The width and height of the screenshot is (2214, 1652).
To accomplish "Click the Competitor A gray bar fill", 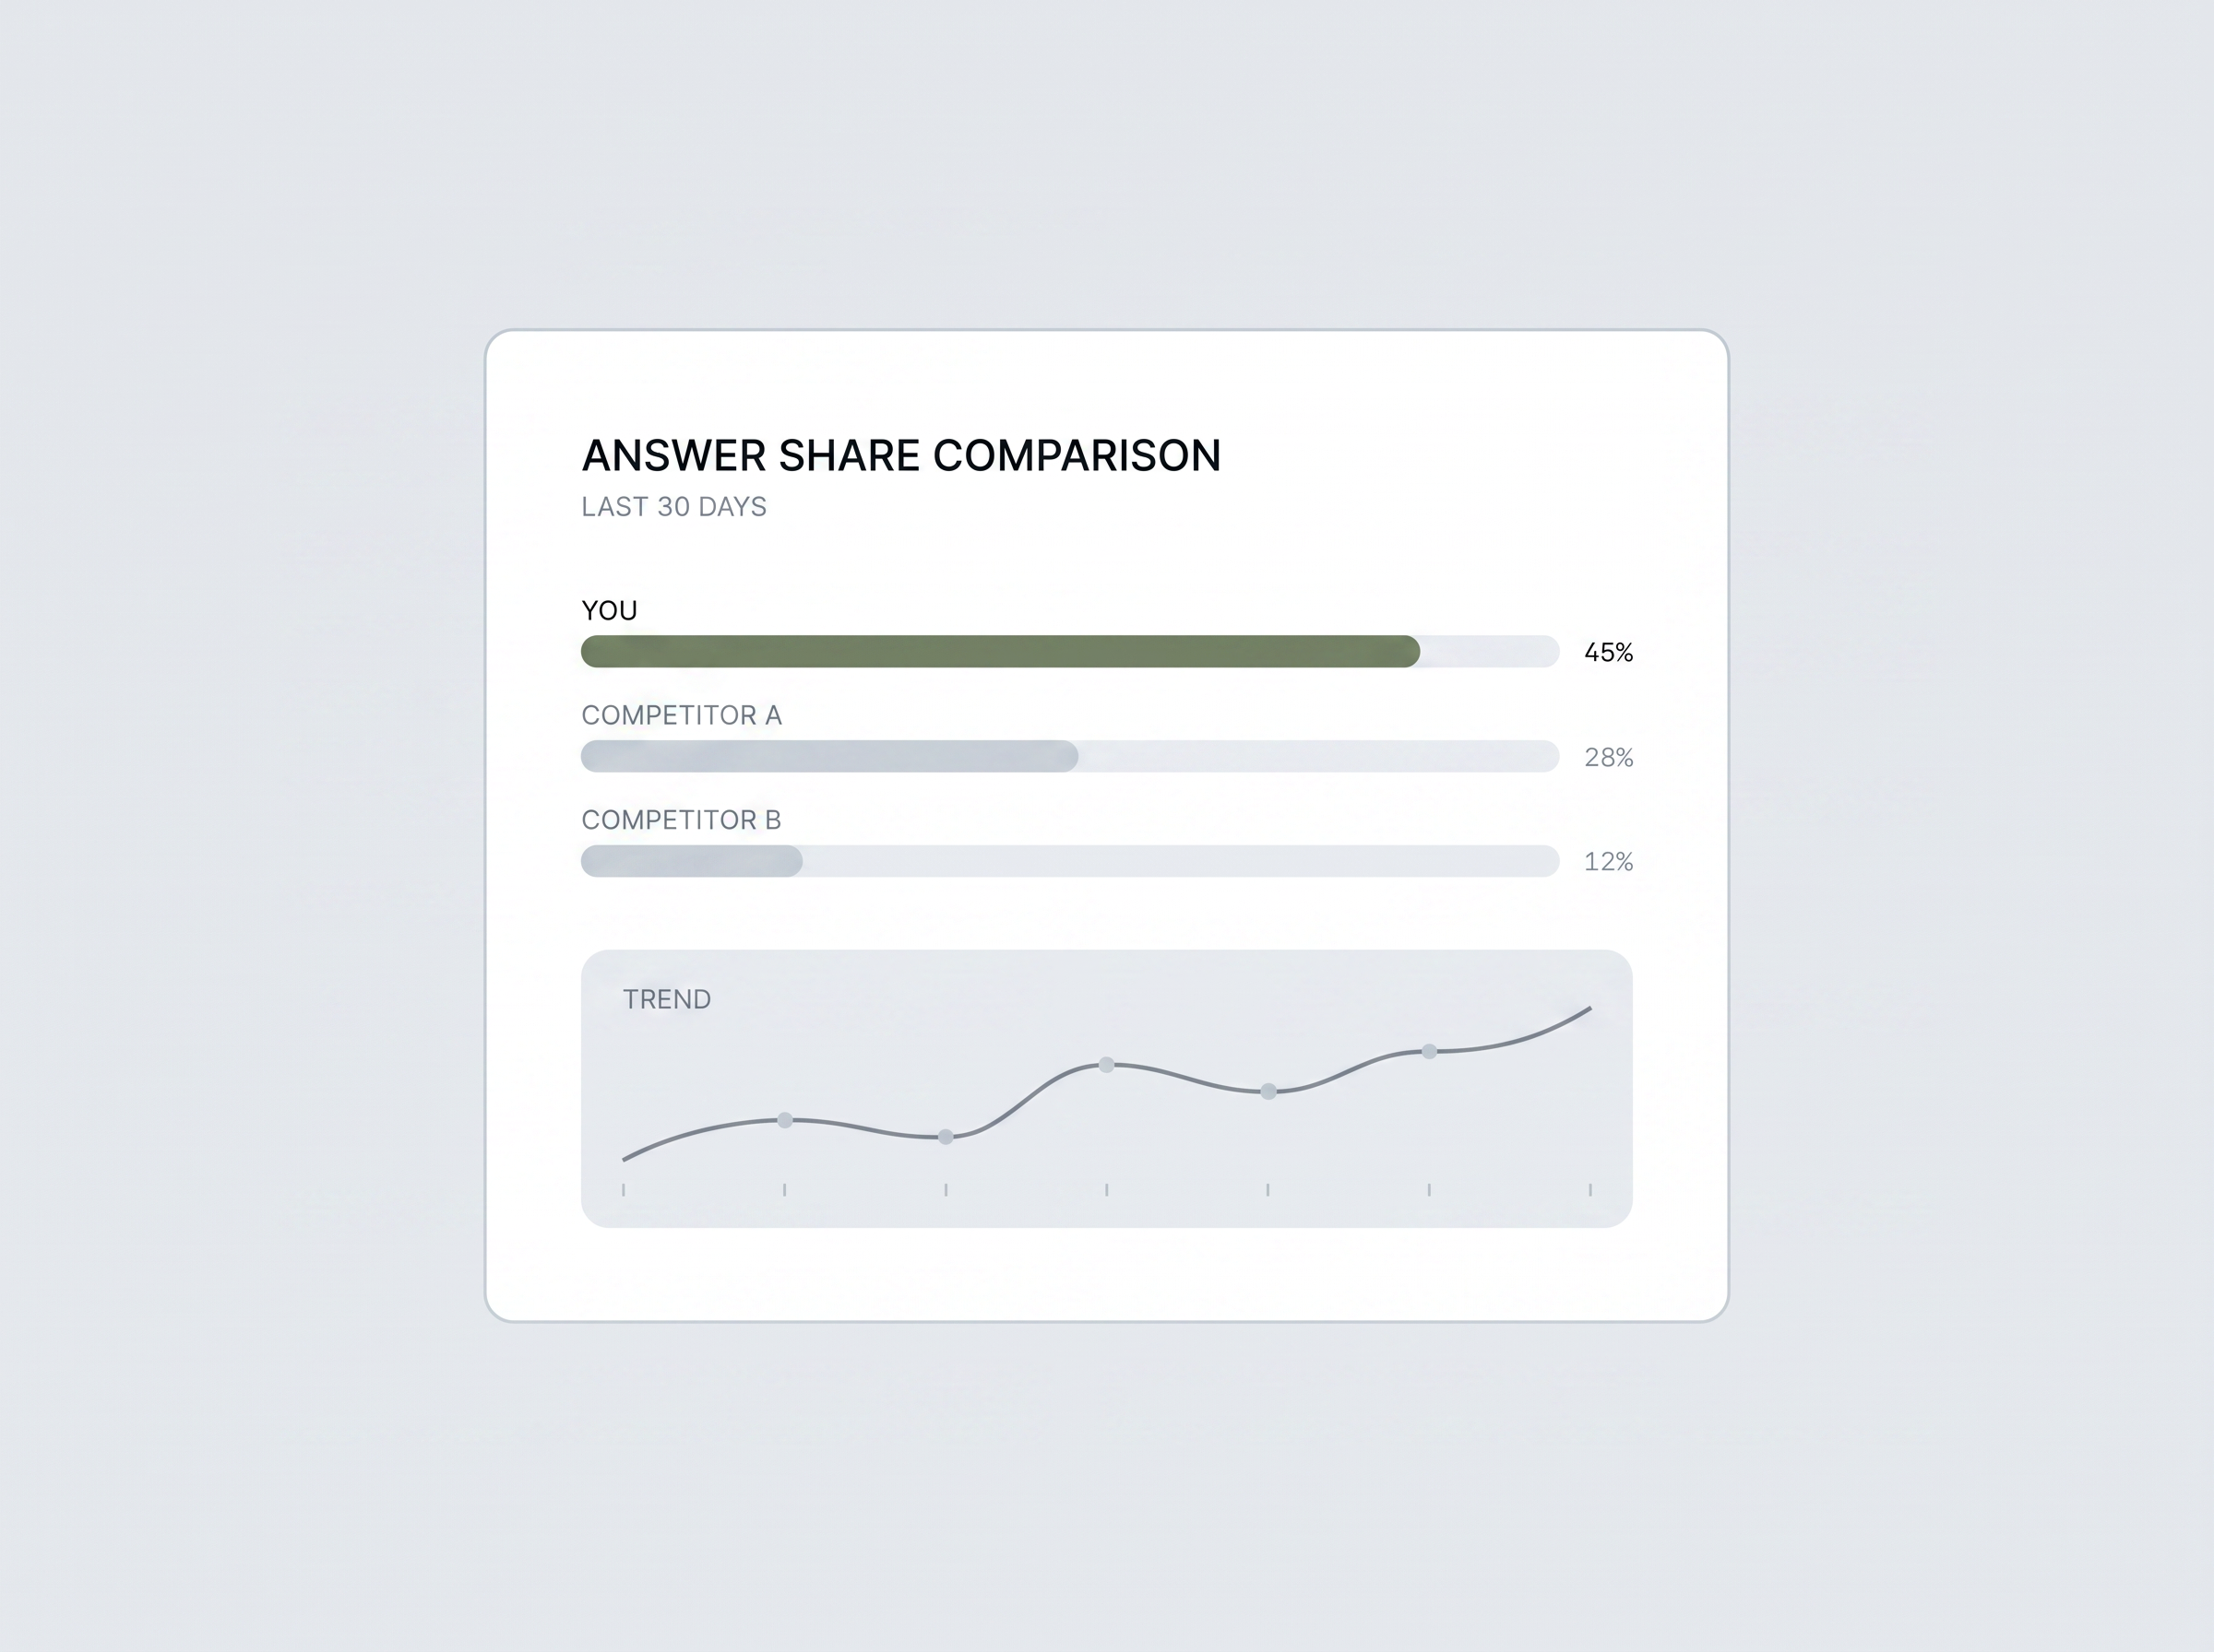I will pyautogui.click(x=829, y=756).
